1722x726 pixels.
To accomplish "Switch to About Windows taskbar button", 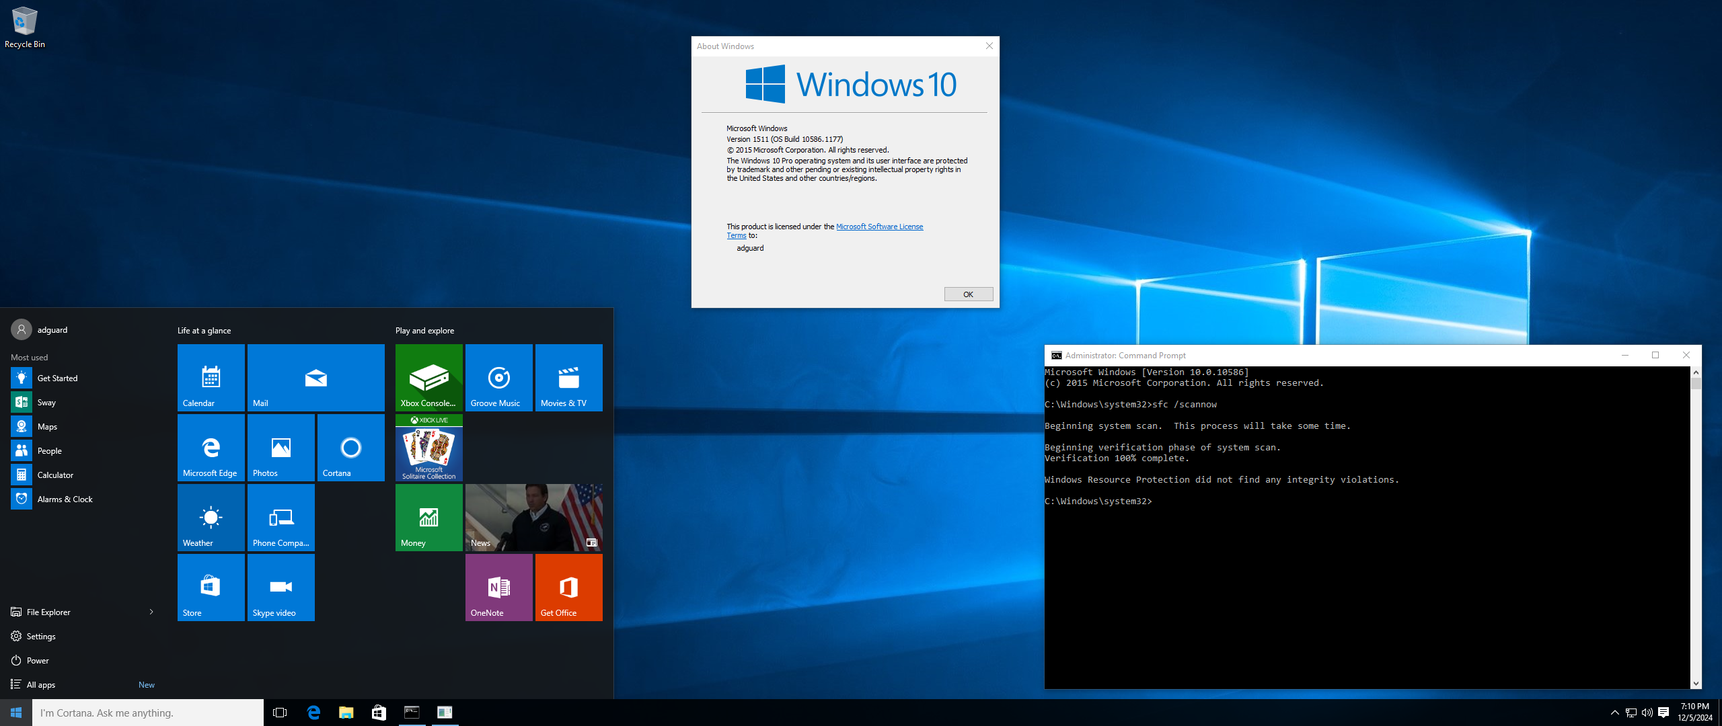I will pyautogui.click(x=445, y=713).
